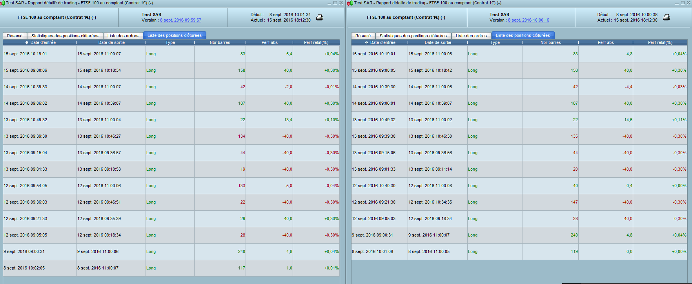
Task: Select entry date 8 sept. 2016 10:02:05
Action: [x=24, y=268]
